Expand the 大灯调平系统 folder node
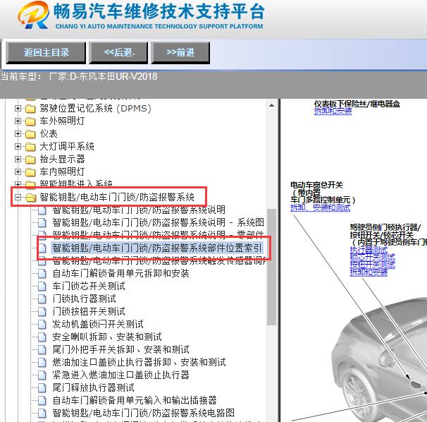The width and height of the screenshot is (427, 422). 18,147
